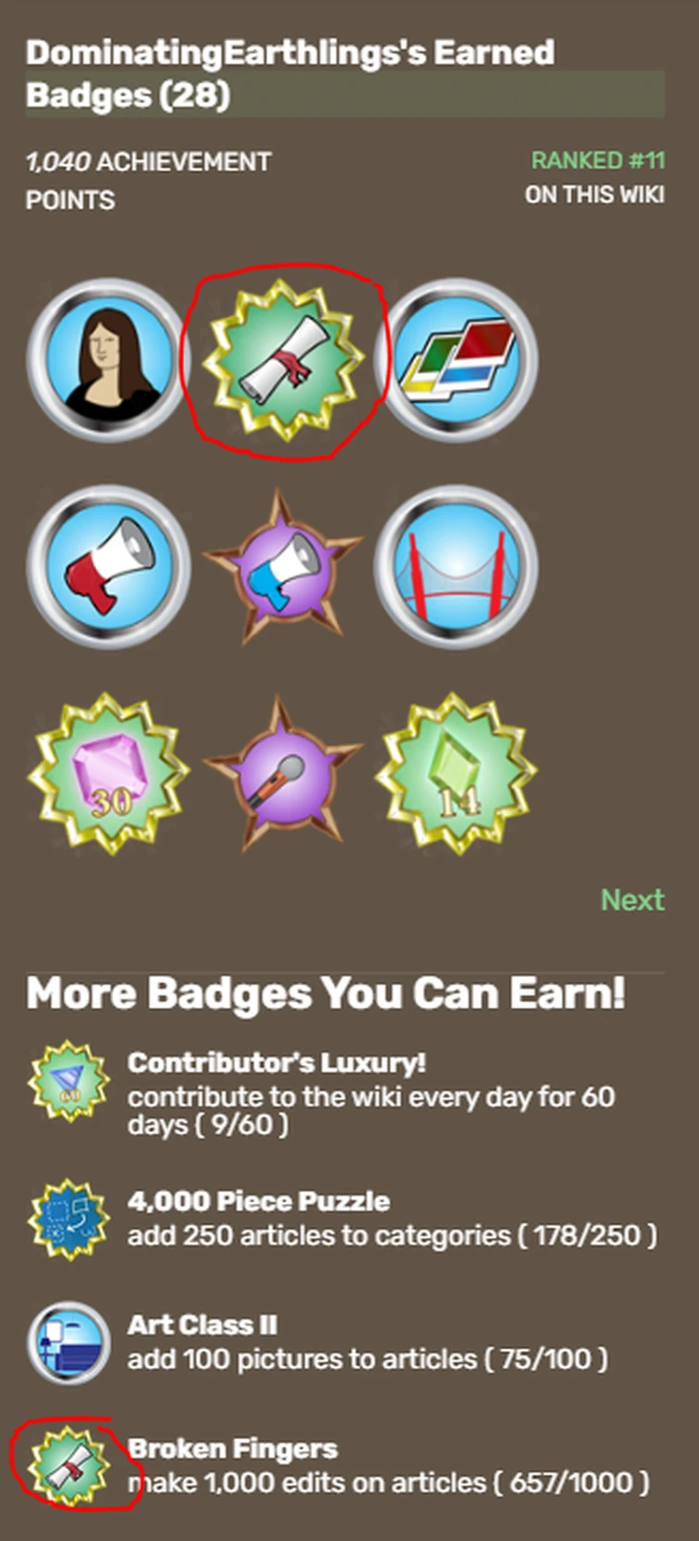Select the Contributor's Luxury! title text

tap(277, 1062)
